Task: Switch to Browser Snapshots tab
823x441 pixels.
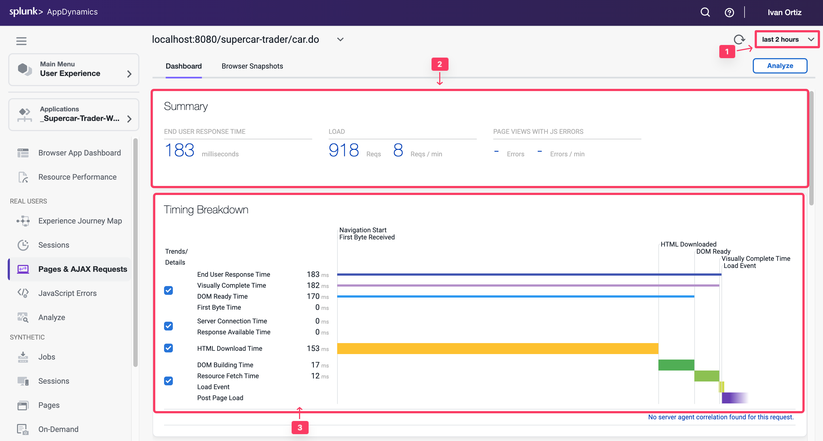Action: [252, 66]
